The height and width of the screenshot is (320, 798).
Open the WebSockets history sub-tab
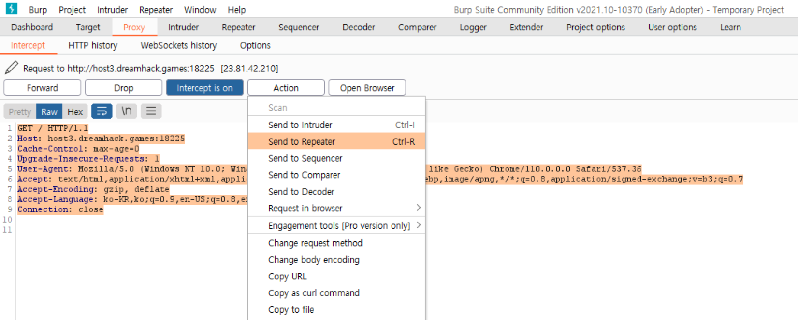tap(179, 45)
